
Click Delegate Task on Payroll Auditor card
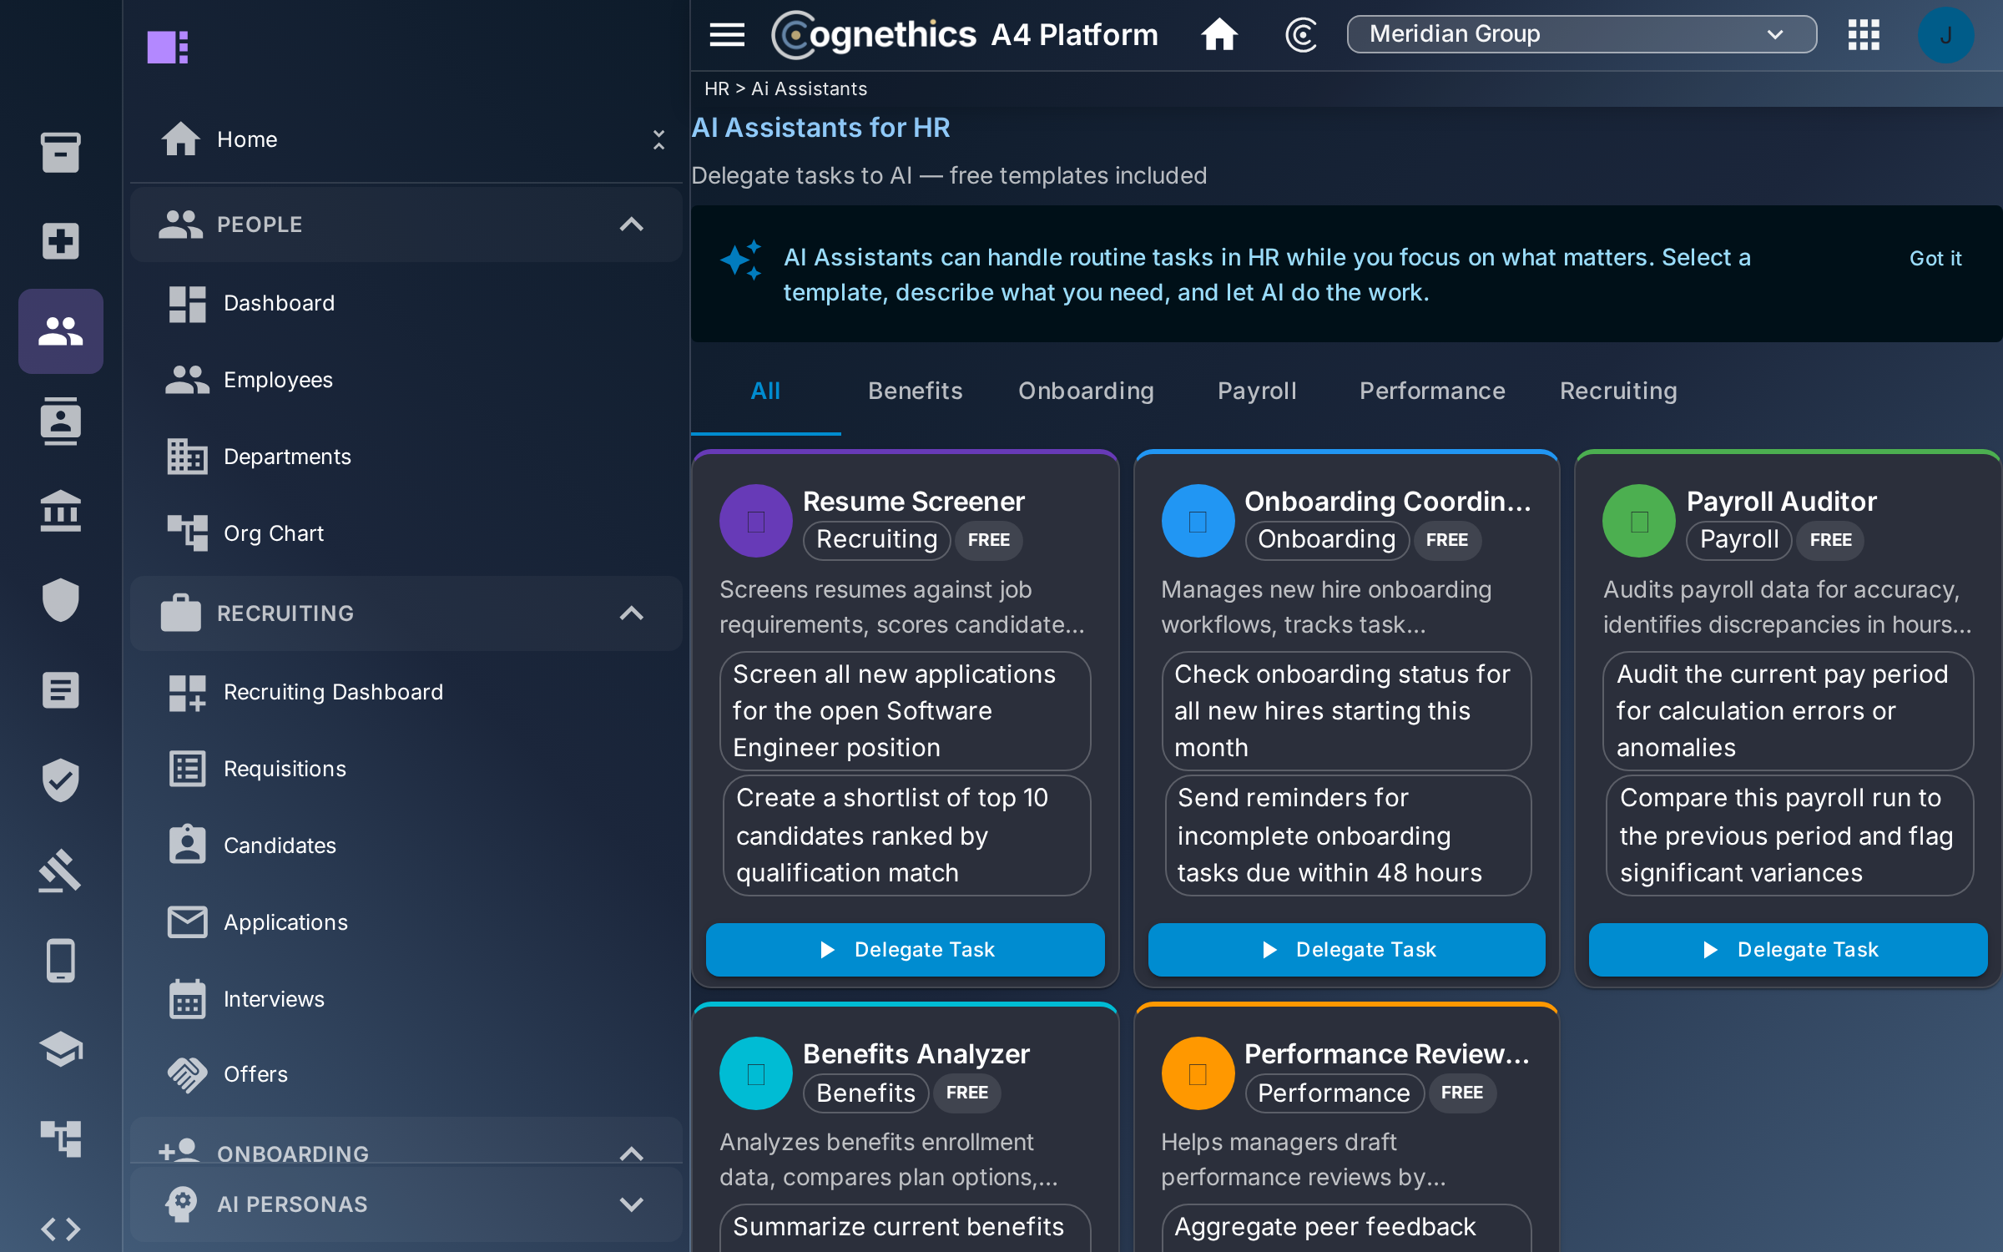point(1788,950)
